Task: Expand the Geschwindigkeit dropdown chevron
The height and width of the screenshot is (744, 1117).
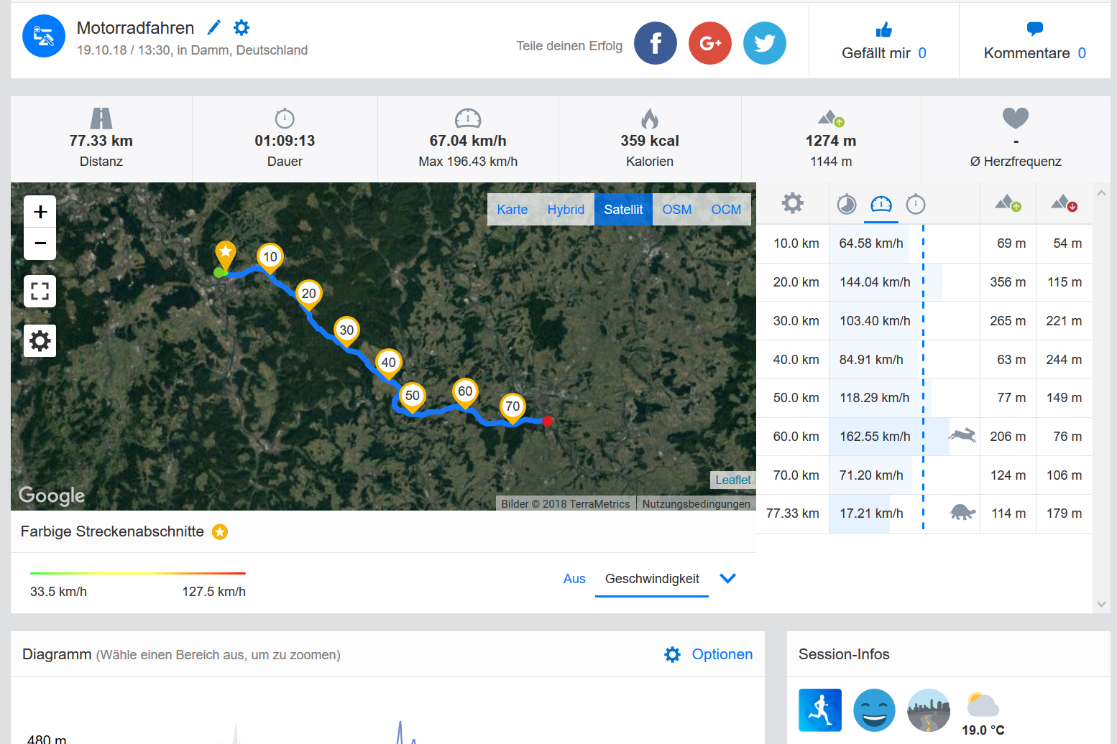Action: point(727,579)
